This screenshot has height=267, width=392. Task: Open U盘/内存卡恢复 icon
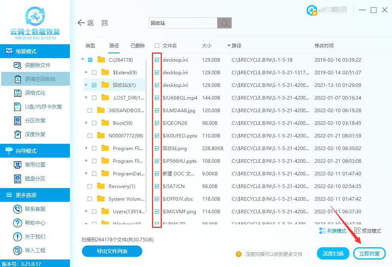17,107
